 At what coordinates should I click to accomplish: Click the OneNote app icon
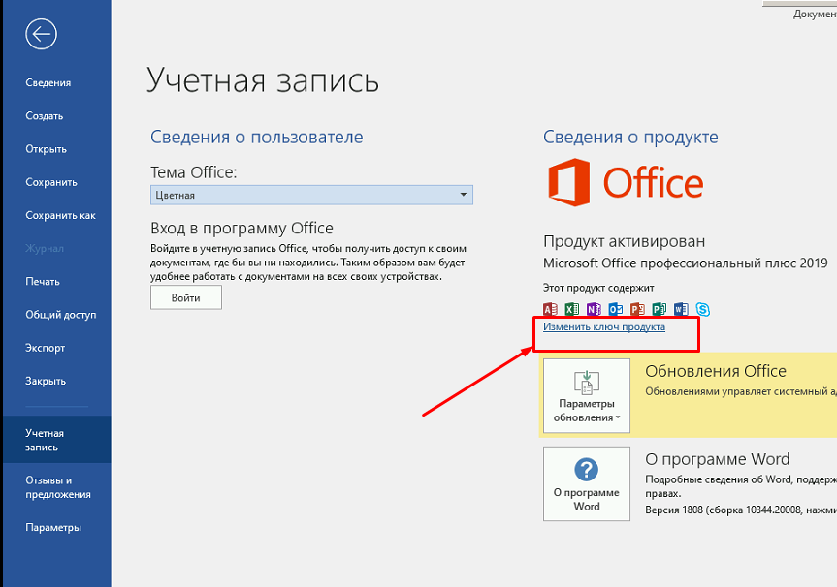click(594, 309)
